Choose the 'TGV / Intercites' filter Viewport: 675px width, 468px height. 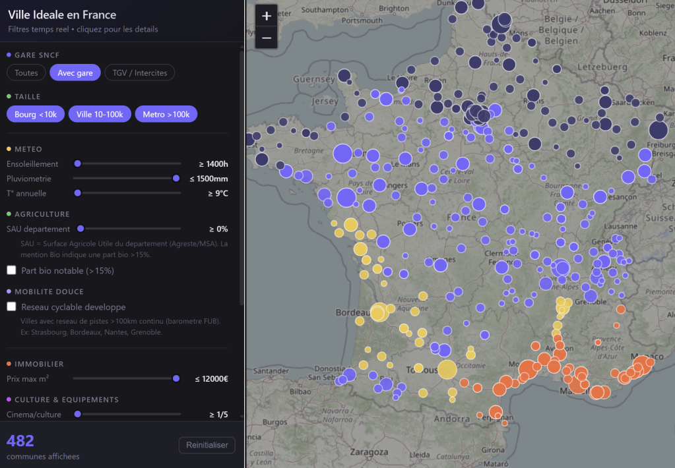pos(139,73)
